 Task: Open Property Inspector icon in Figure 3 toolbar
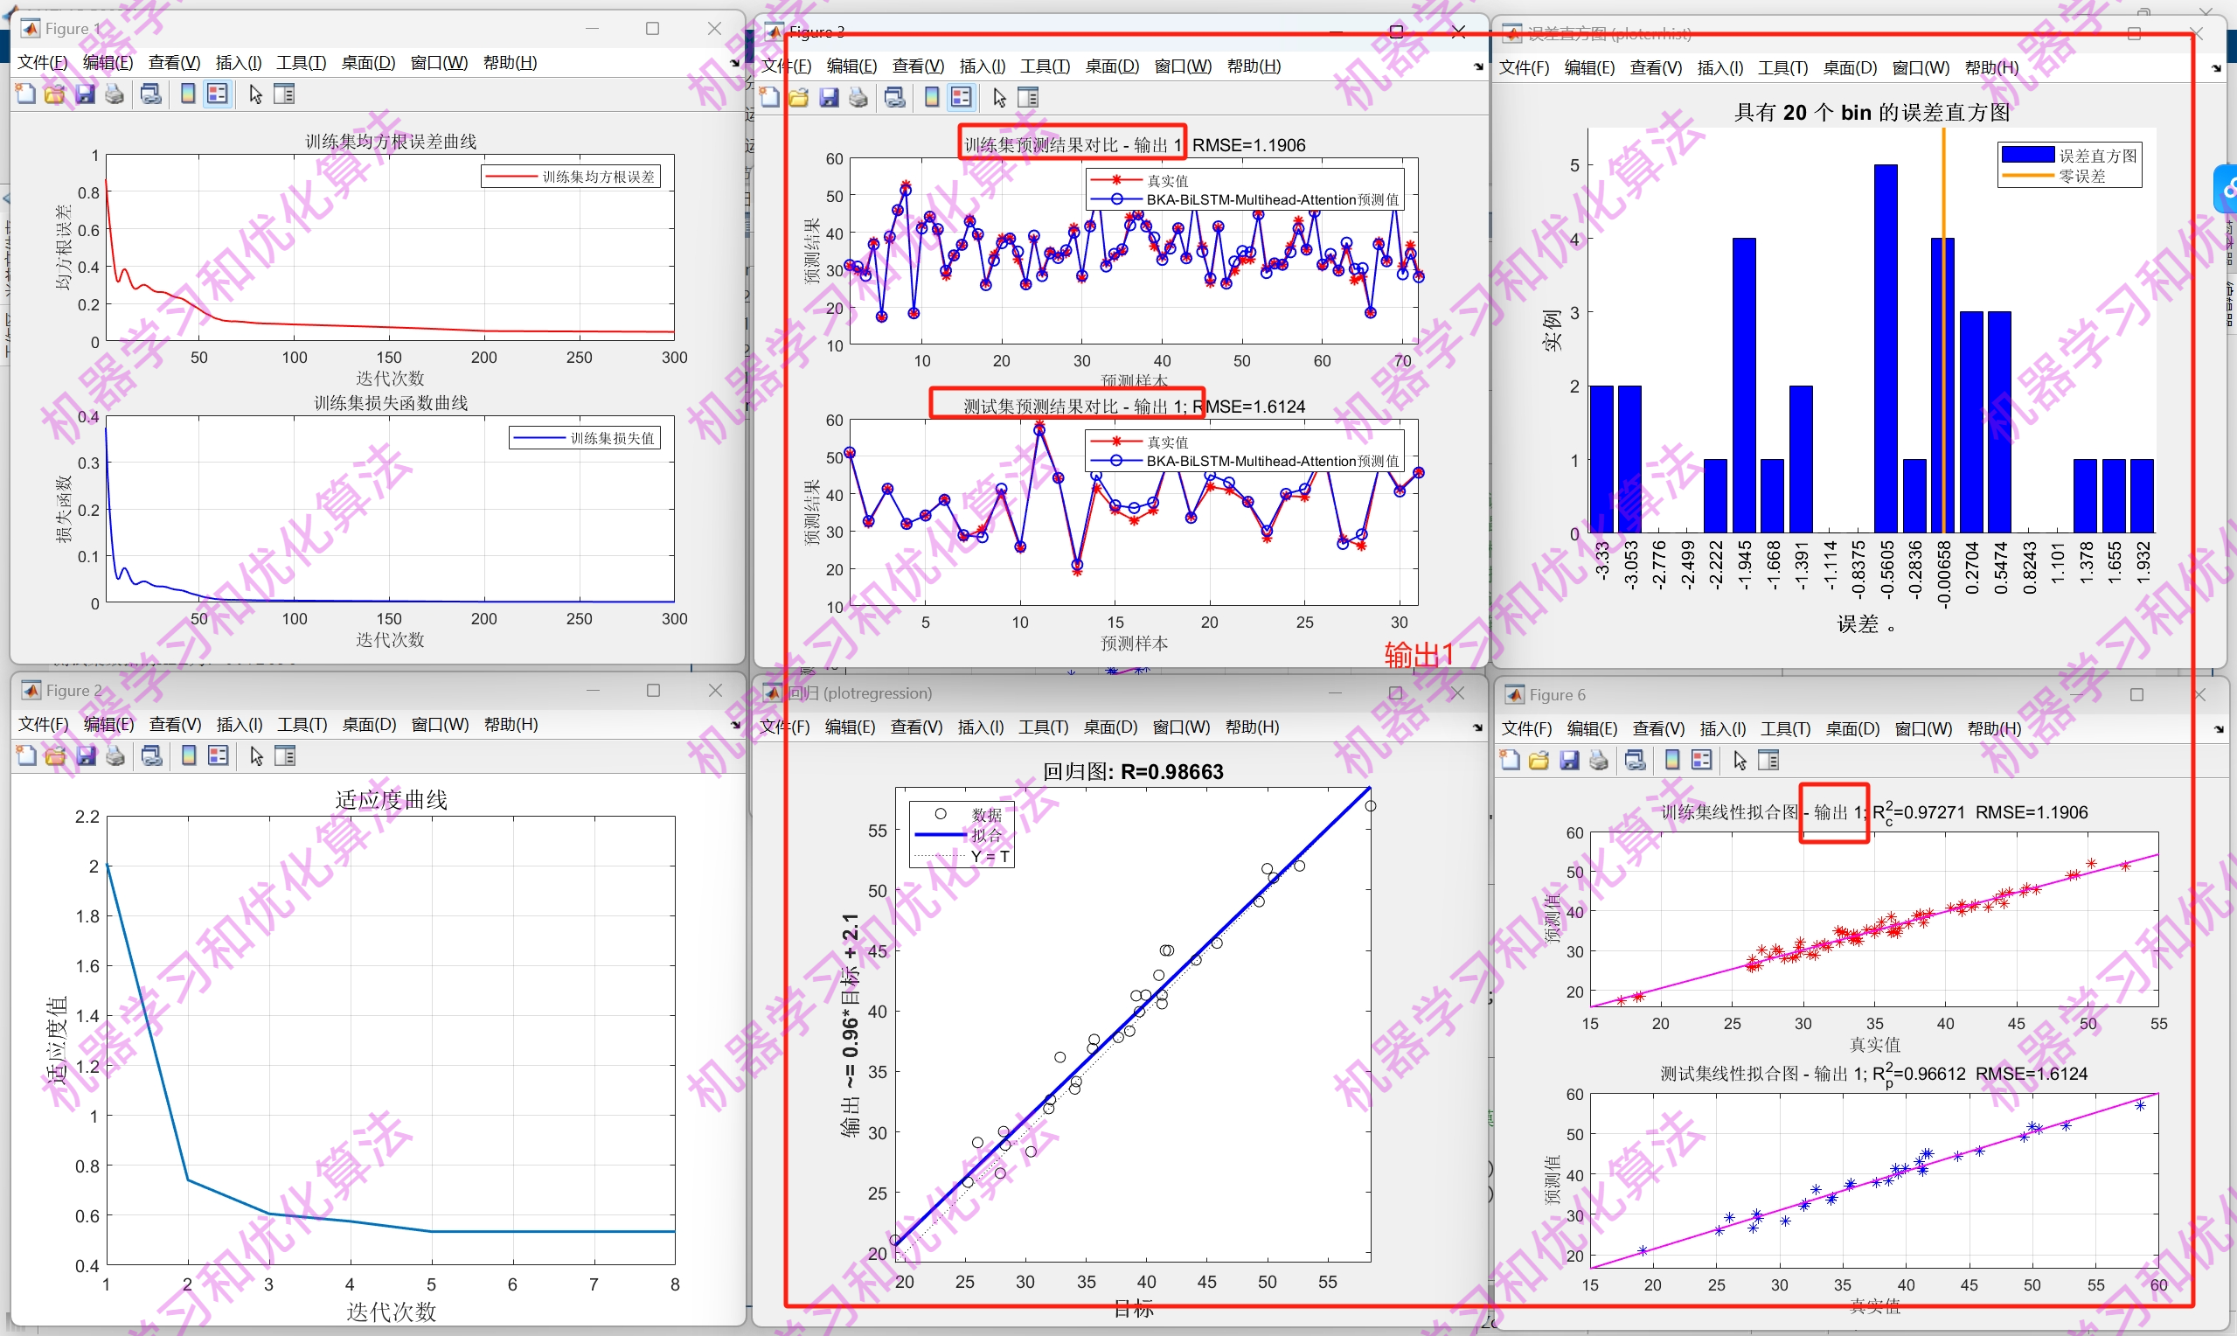click(1029, 97)
